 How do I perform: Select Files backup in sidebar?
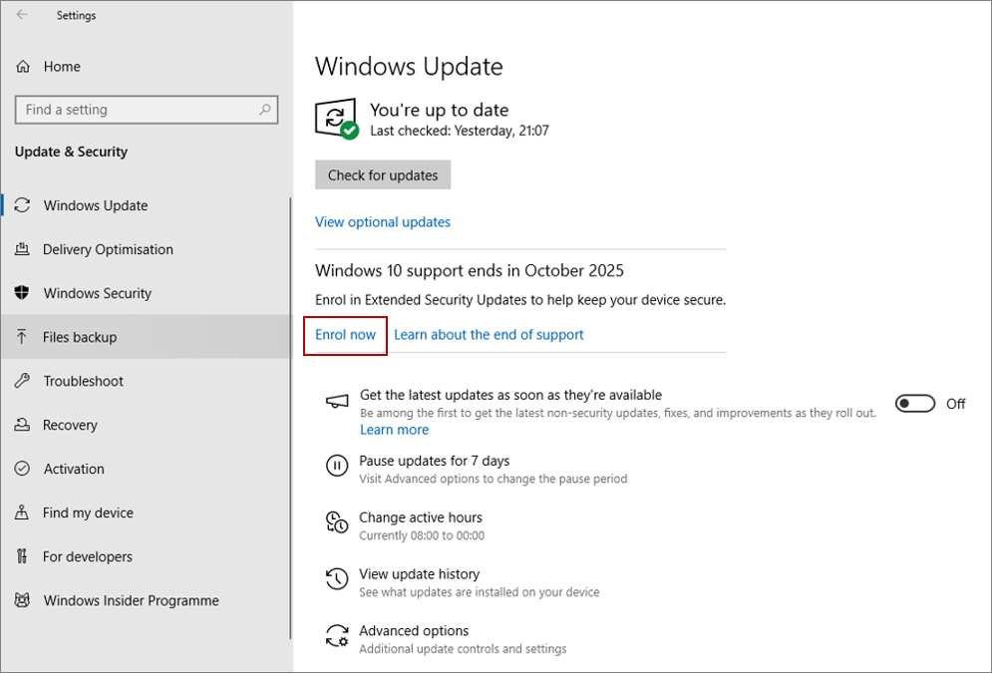click(146, 337)
